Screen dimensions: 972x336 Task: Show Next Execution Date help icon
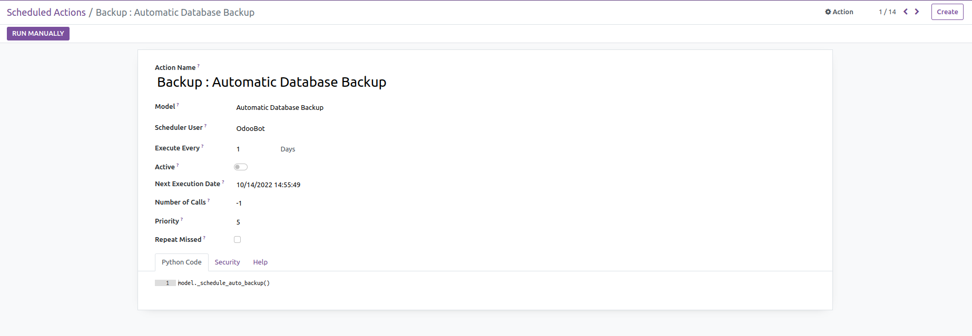(223, 182)
